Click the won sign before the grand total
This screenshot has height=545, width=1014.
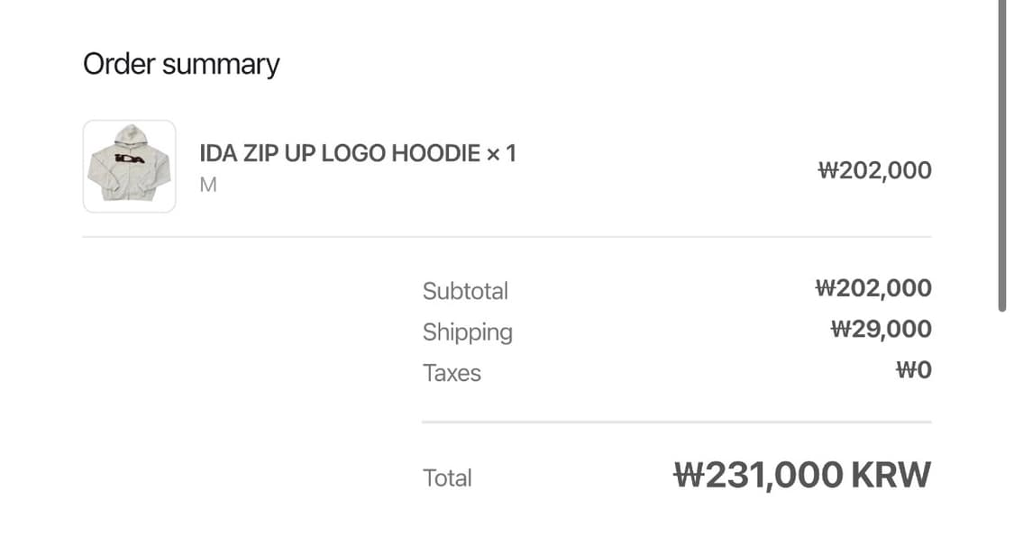click(x=688, y=475)
